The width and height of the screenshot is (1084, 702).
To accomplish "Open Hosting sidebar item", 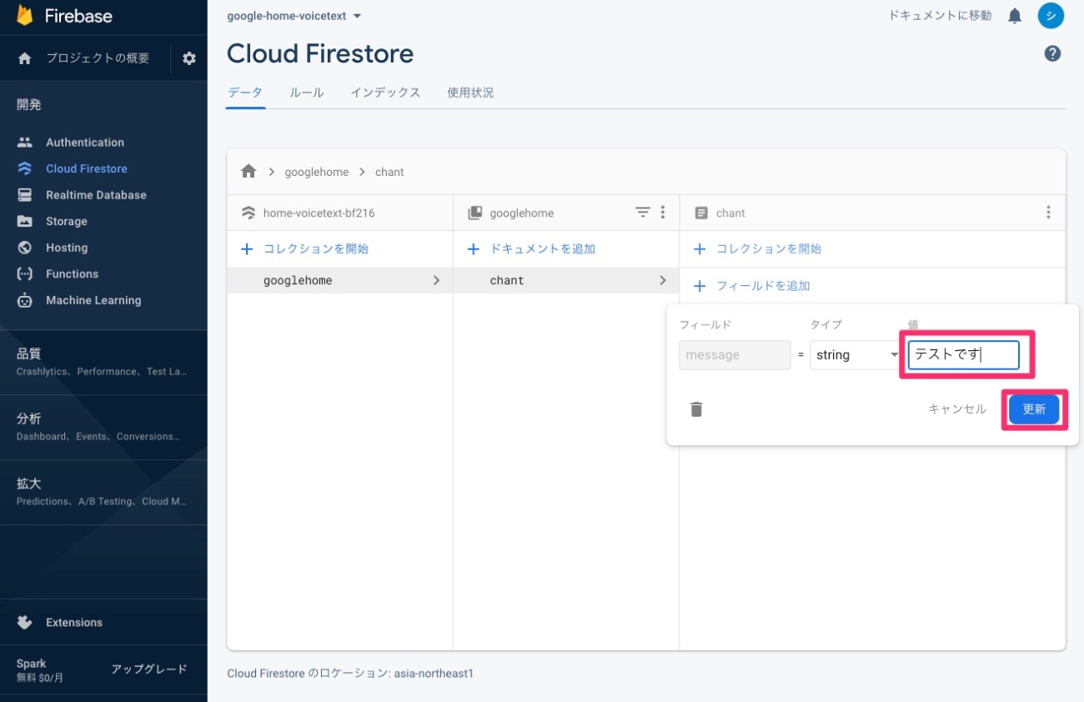I will pyautogui.click(x=66, y=248).
